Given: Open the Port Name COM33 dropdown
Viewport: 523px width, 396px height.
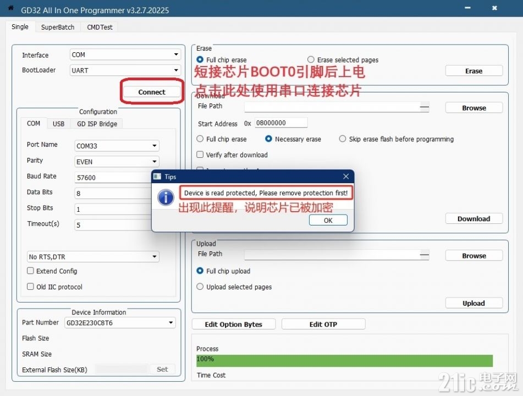Looking at the screenshot, I should click(117, 146).
